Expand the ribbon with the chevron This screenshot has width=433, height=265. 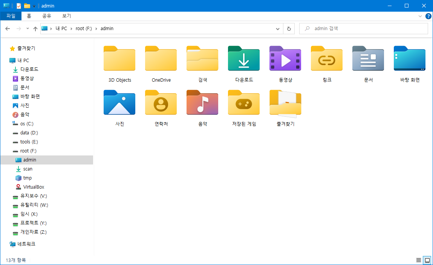click(x=420, y=16)
